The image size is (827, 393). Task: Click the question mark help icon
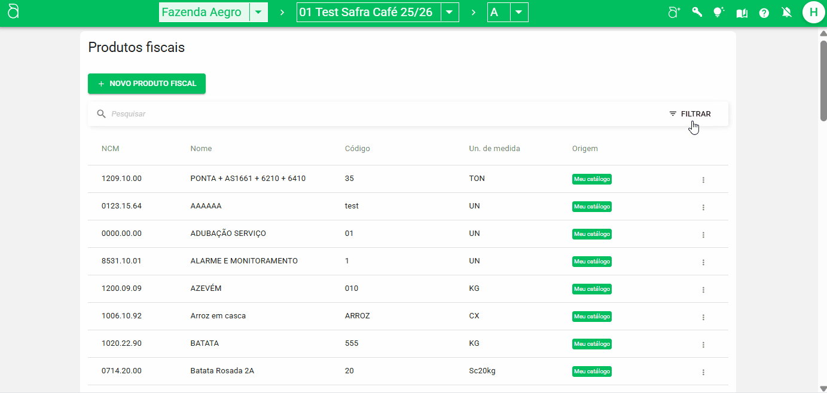764,11
